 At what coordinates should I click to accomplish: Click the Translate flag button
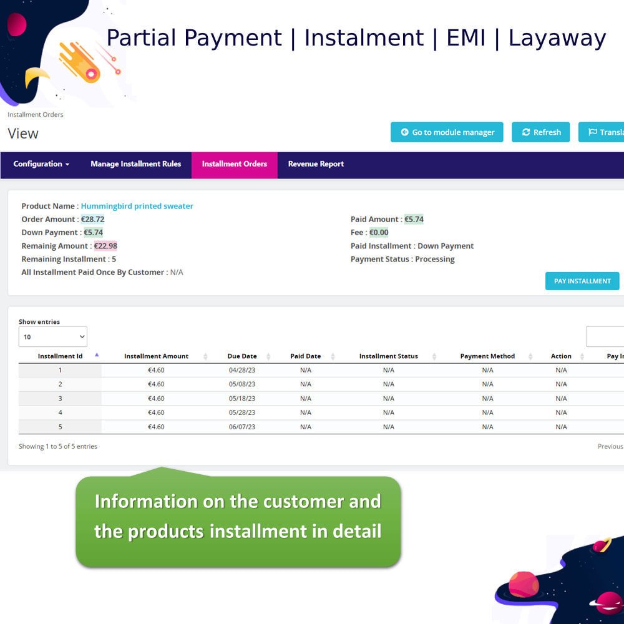click(x=601, y=132)
